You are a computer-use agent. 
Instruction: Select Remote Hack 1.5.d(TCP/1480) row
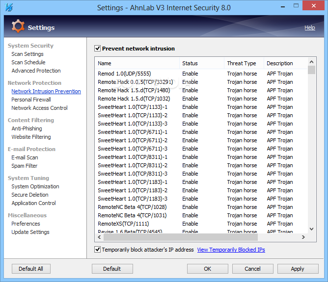click(x=201, y=90)
